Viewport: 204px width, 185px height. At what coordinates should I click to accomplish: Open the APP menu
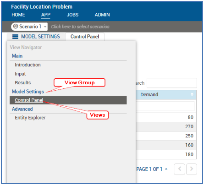point(46,15)
